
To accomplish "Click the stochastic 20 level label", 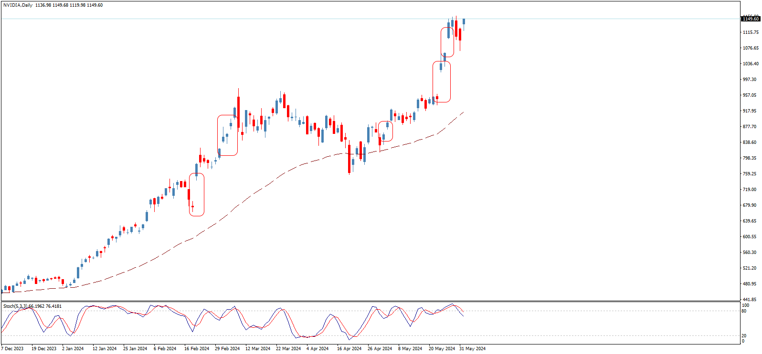I will [x=744, y=336].
